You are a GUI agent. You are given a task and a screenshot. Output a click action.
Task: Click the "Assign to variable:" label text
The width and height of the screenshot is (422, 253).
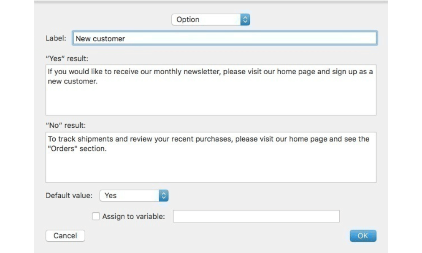(133, 216)
